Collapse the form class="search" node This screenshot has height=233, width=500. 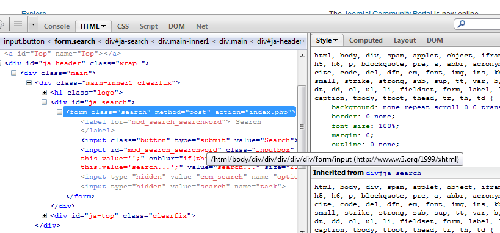coord(59,112)
